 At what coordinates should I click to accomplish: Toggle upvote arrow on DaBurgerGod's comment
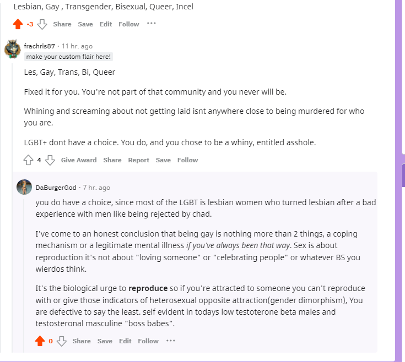pos(40,341)
